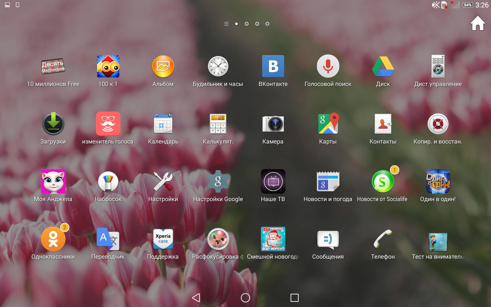Open Настройки Google app
The width and height of the screenshot is (491, 307).
pos(218,181)
